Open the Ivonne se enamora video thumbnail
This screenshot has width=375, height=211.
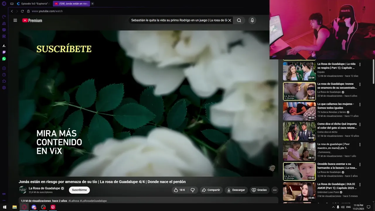tap(299, 91)
